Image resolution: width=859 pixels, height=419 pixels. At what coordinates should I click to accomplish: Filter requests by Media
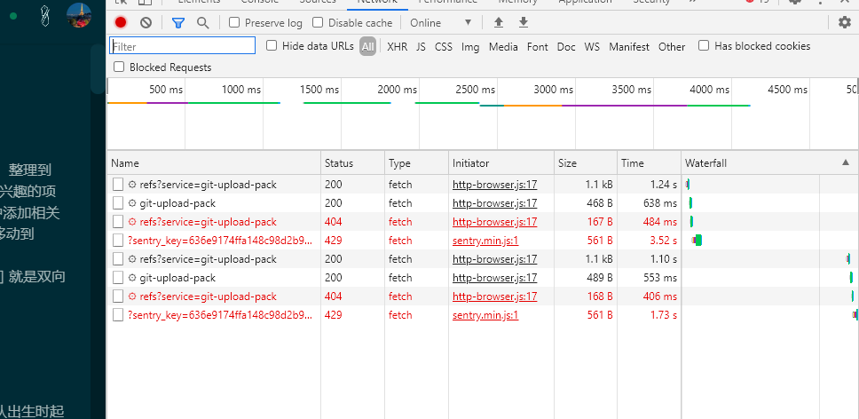coord(503,46)
